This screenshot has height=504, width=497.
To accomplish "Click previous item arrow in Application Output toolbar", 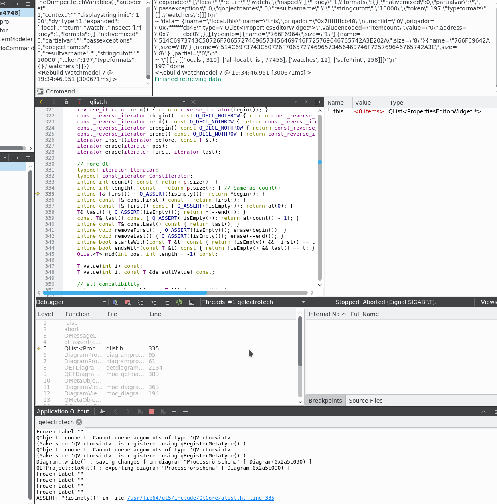I will coord(115,411).
